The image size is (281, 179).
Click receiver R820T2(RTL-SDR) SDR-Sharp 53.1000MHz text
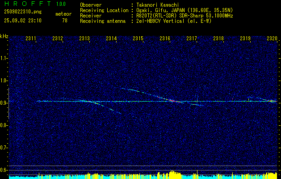pyautogui.click(x=185, y=16)
